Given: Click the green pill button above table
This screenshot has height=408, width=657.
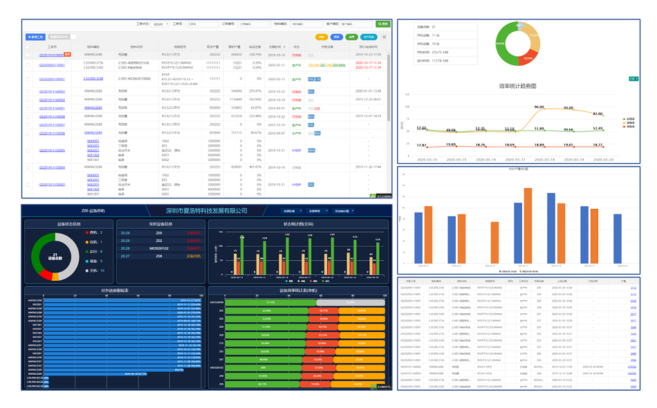Looking at the screenshot, I should (x=352, y=36).
